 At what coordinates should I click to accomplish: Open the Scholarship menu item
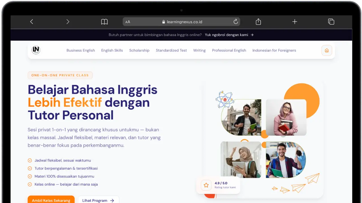point(139,50)
